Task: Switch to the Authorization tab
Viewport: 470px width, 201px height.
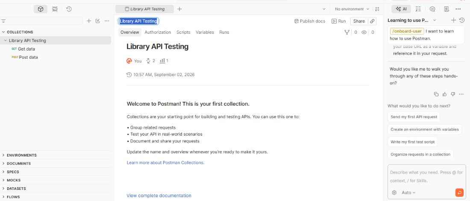Action: coord(158,32)
